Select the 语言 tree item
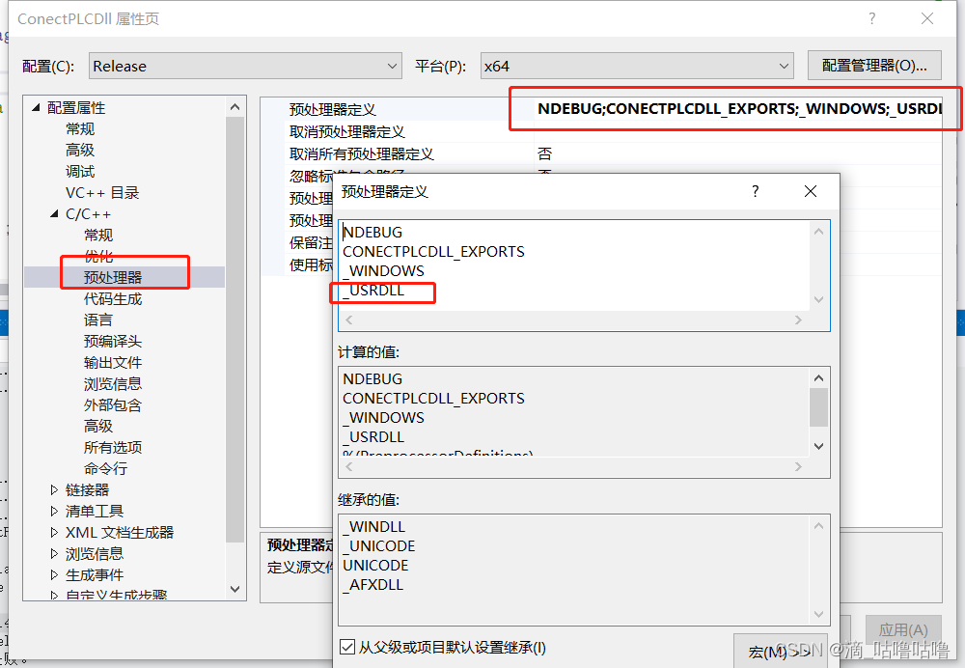This screenshot has width=965, height=668. click(98, 320)
